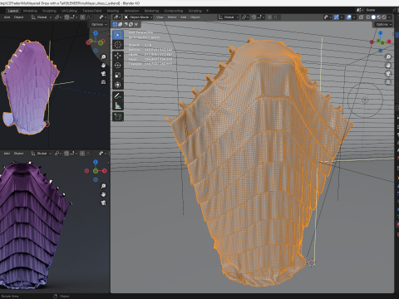Add a new workspace with plus button
399x299 pixels.
point(207,11)
